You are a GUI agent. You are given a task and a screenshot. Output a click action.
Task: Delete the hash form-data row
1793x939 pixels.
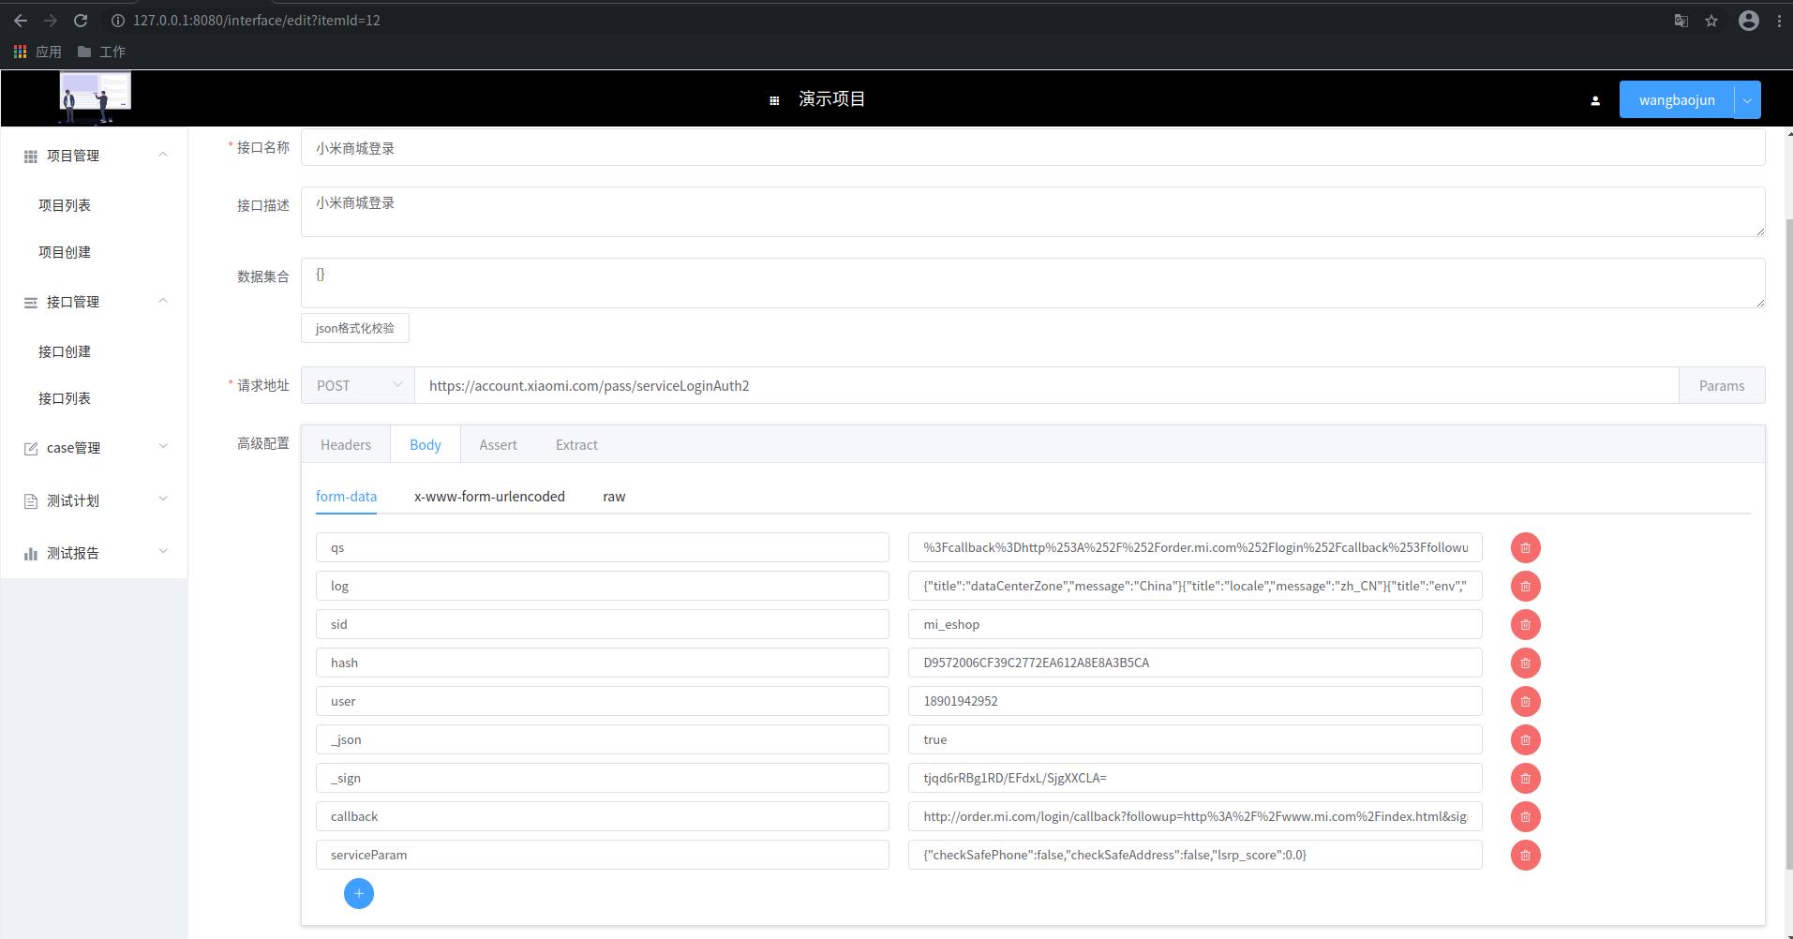1525,663
